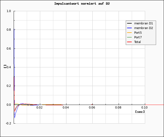Select the "membran D1" legend label
This screenshot has height=137, width=164.
(x=143, y=23)
